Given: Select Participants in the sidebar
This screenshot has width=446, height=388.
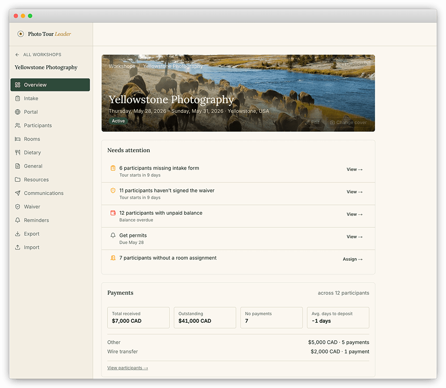Looking at the screenshot, I should (50, 125).
